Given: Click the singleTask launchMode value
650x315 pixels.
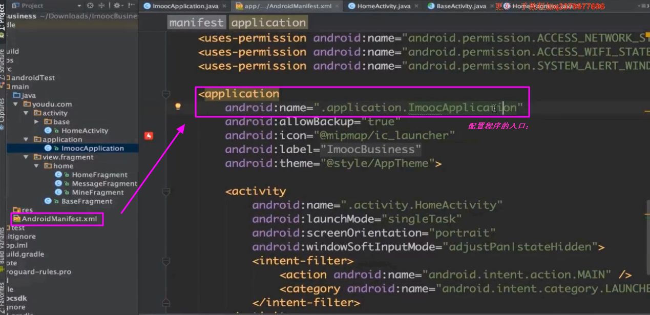Looking at the screenshot, I should pos(422,219).
